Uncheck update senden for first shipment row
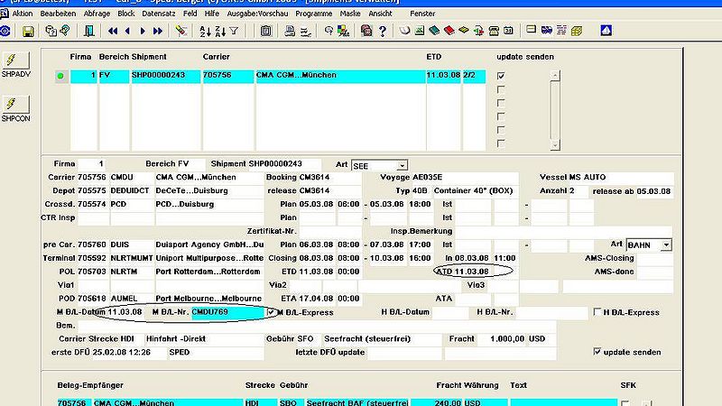722x406 pixels. pos(501,76)
